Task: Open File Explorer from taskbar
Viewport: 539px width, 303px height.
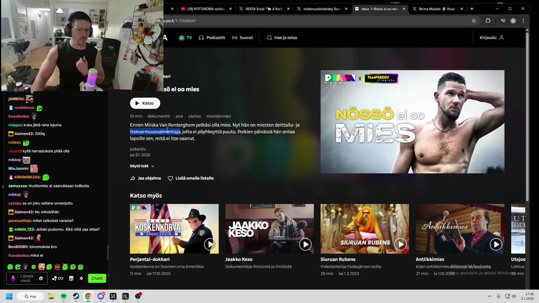Action: pyautogui.click(x=51, y=296)
